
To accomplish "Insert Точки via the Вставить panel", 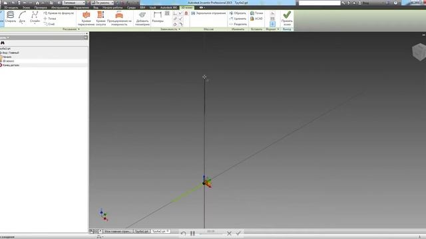I will click(256, 13).
